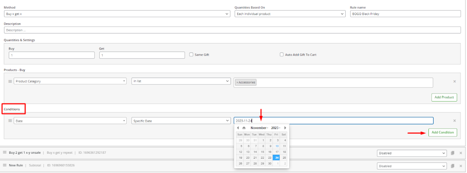This screenshot has height=173, width=467.
Task: Grab the drag handle of the Date condition
Action: [10, 121]
